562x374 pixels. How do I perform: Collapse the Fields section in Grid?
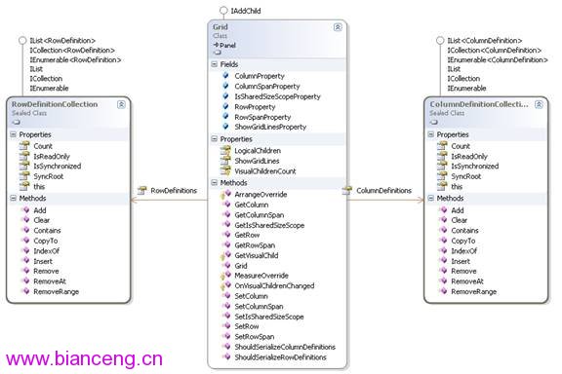point(214,64)
